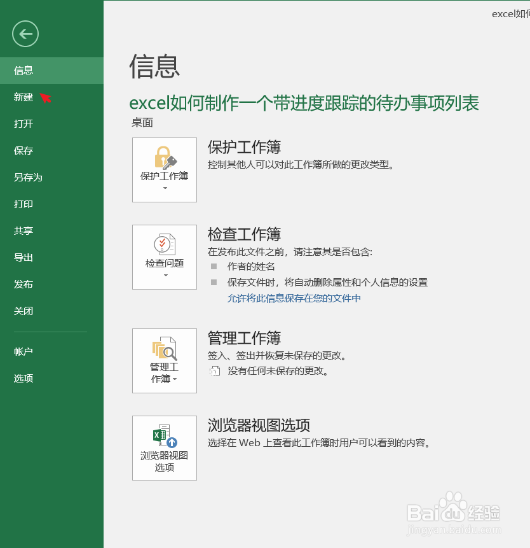This screenshot has width=530, height=548.
Task: Select the 信息 menu item
Action: tap(51, 71)
